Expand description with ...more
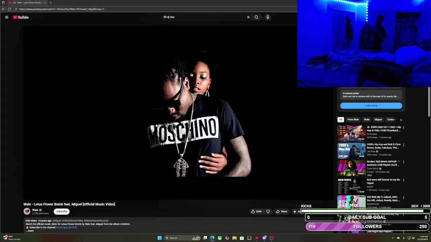Viewport: 431px width, 242px height. pos(30,231)
